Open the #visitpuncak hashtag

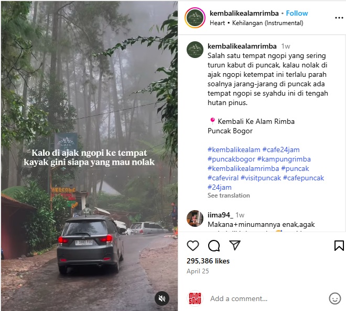[261, 178]
